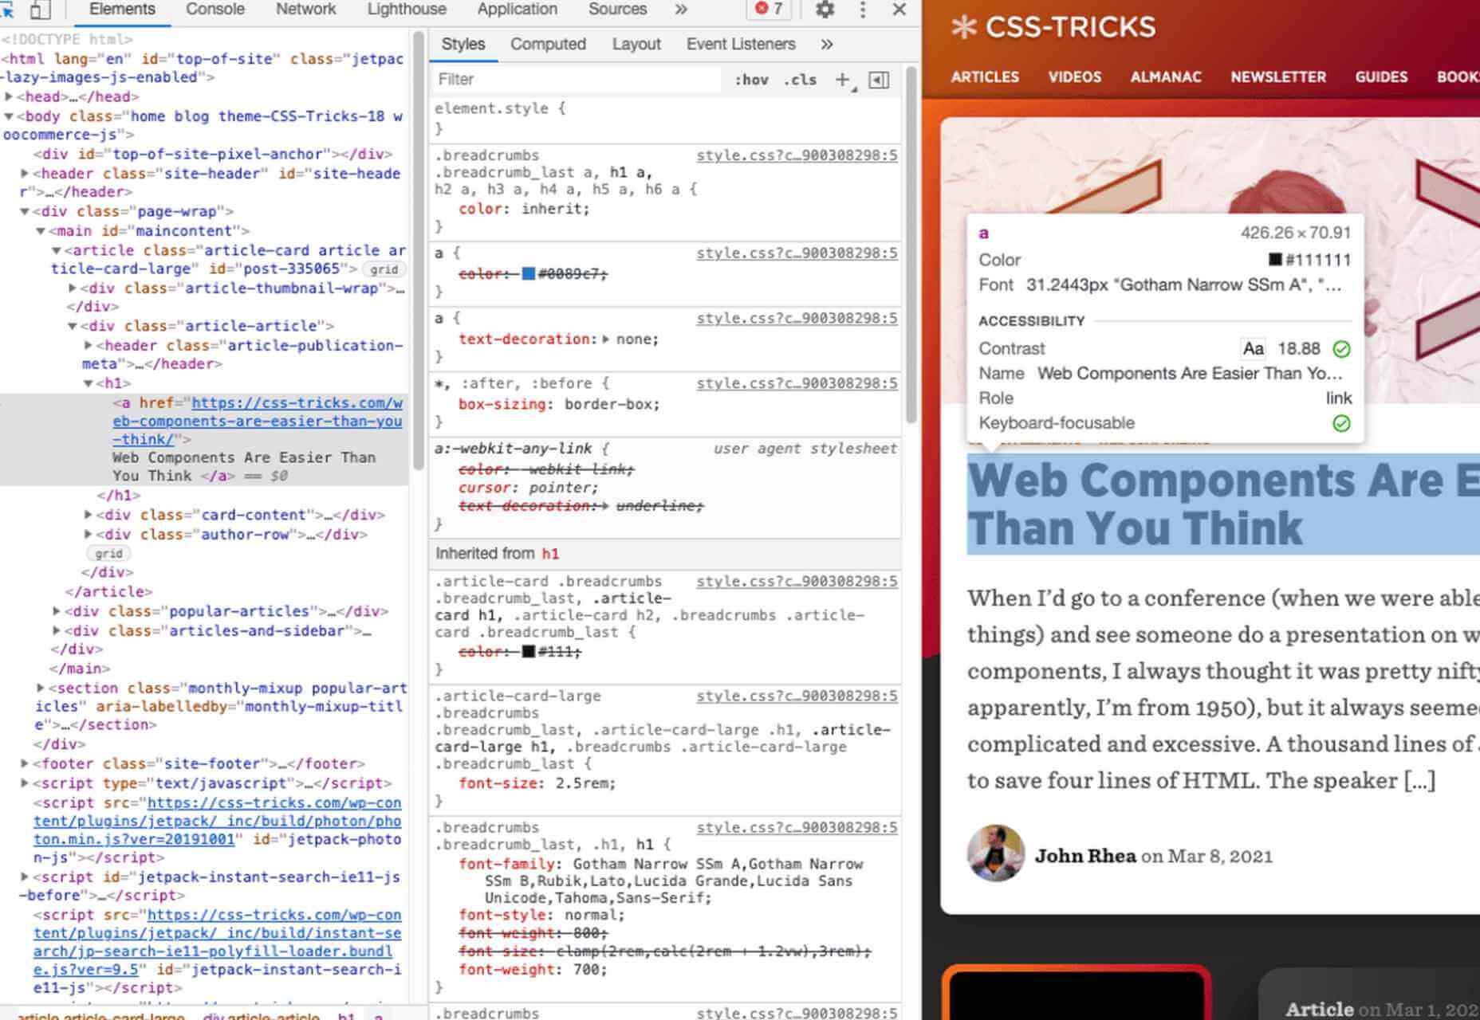Collapse the body element node
The height and width of the screenshot is (1020, 1480).
tap(9, 116)
